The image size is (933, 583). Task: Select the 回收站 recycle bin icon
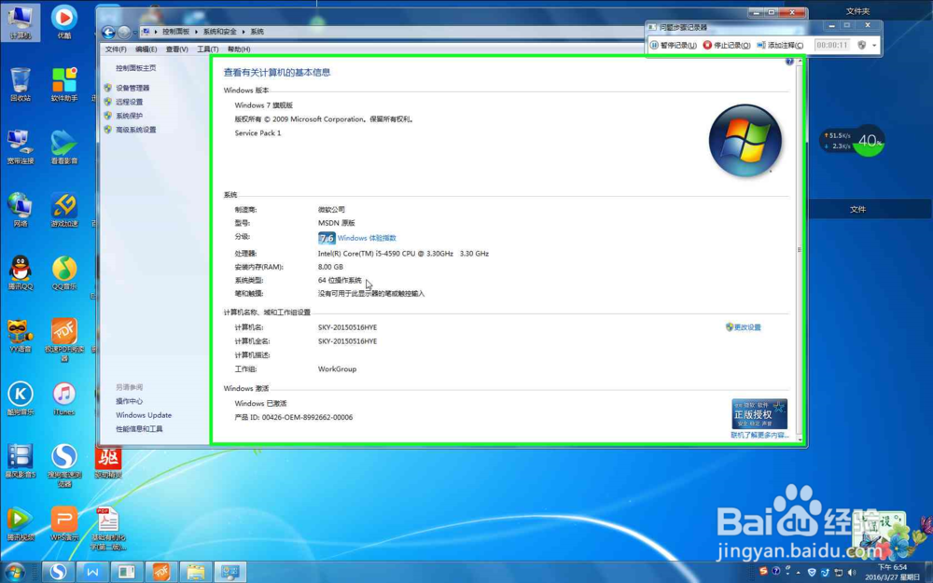tap(21, 85)
